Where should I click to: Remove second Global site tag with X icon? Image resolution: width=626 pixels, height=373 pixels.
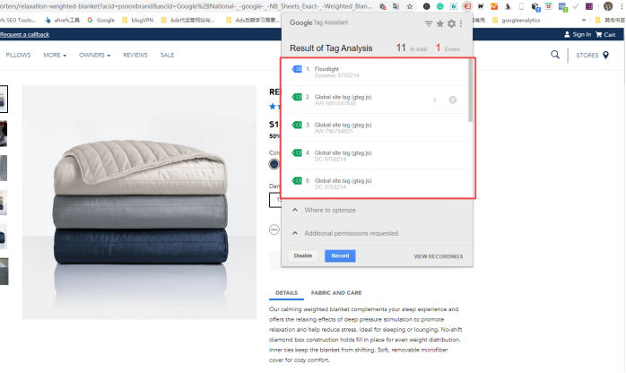coord(452,100)
